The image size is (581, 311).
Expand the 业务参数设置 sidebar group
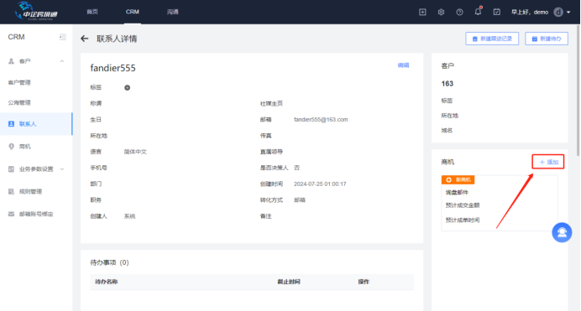click(x=36, y=169)
